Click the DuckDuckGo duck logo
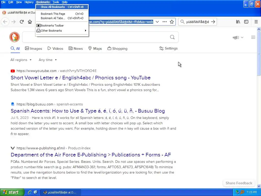261x196 pixels. [x=15, y=37]
